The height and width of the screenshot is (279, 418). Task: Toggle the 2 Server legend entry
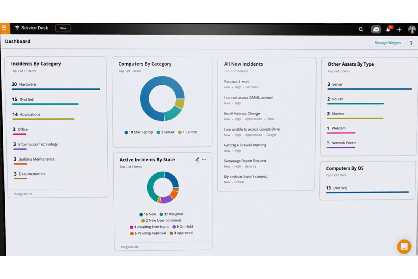(x=166, y=132)
